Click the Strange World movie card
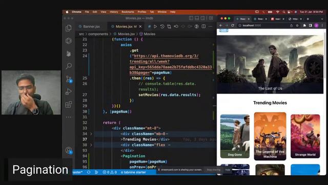The width and height of the screenshot is (328, 185). click(x=305, y=136)
